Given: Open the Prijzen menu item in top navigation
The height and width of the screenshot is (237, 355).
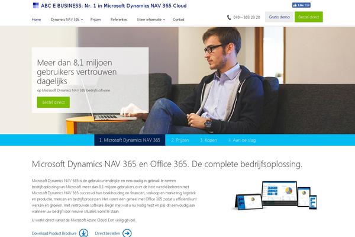Looking at the screenshot, I should pos(95,20).
